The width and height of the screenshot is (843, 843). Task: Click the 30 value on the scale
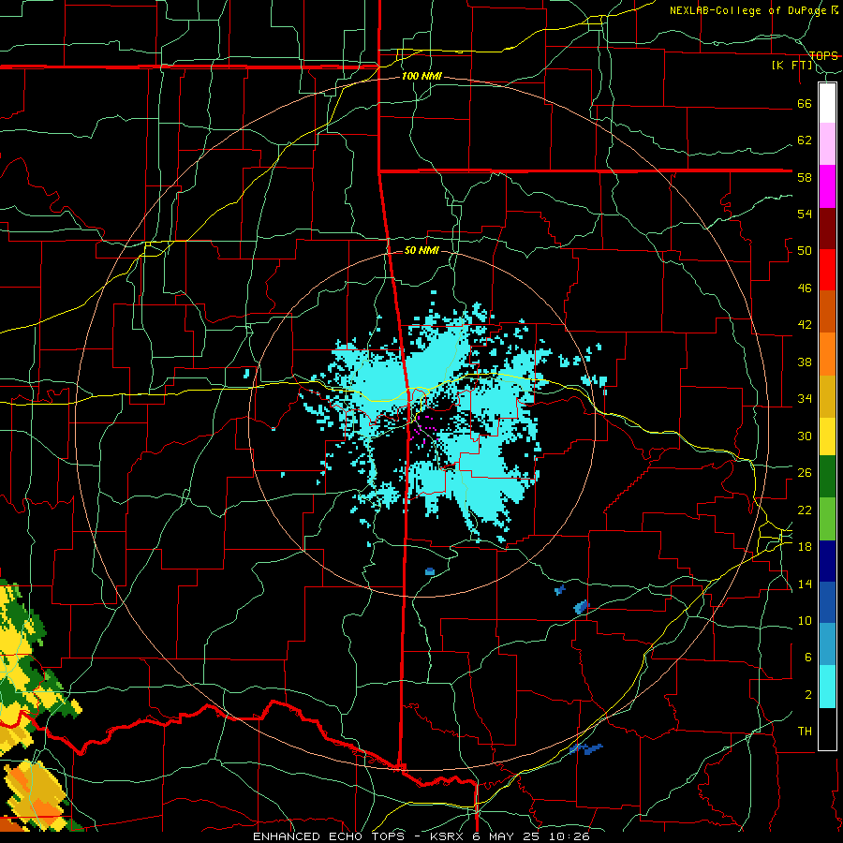click(x=805, y=436)
